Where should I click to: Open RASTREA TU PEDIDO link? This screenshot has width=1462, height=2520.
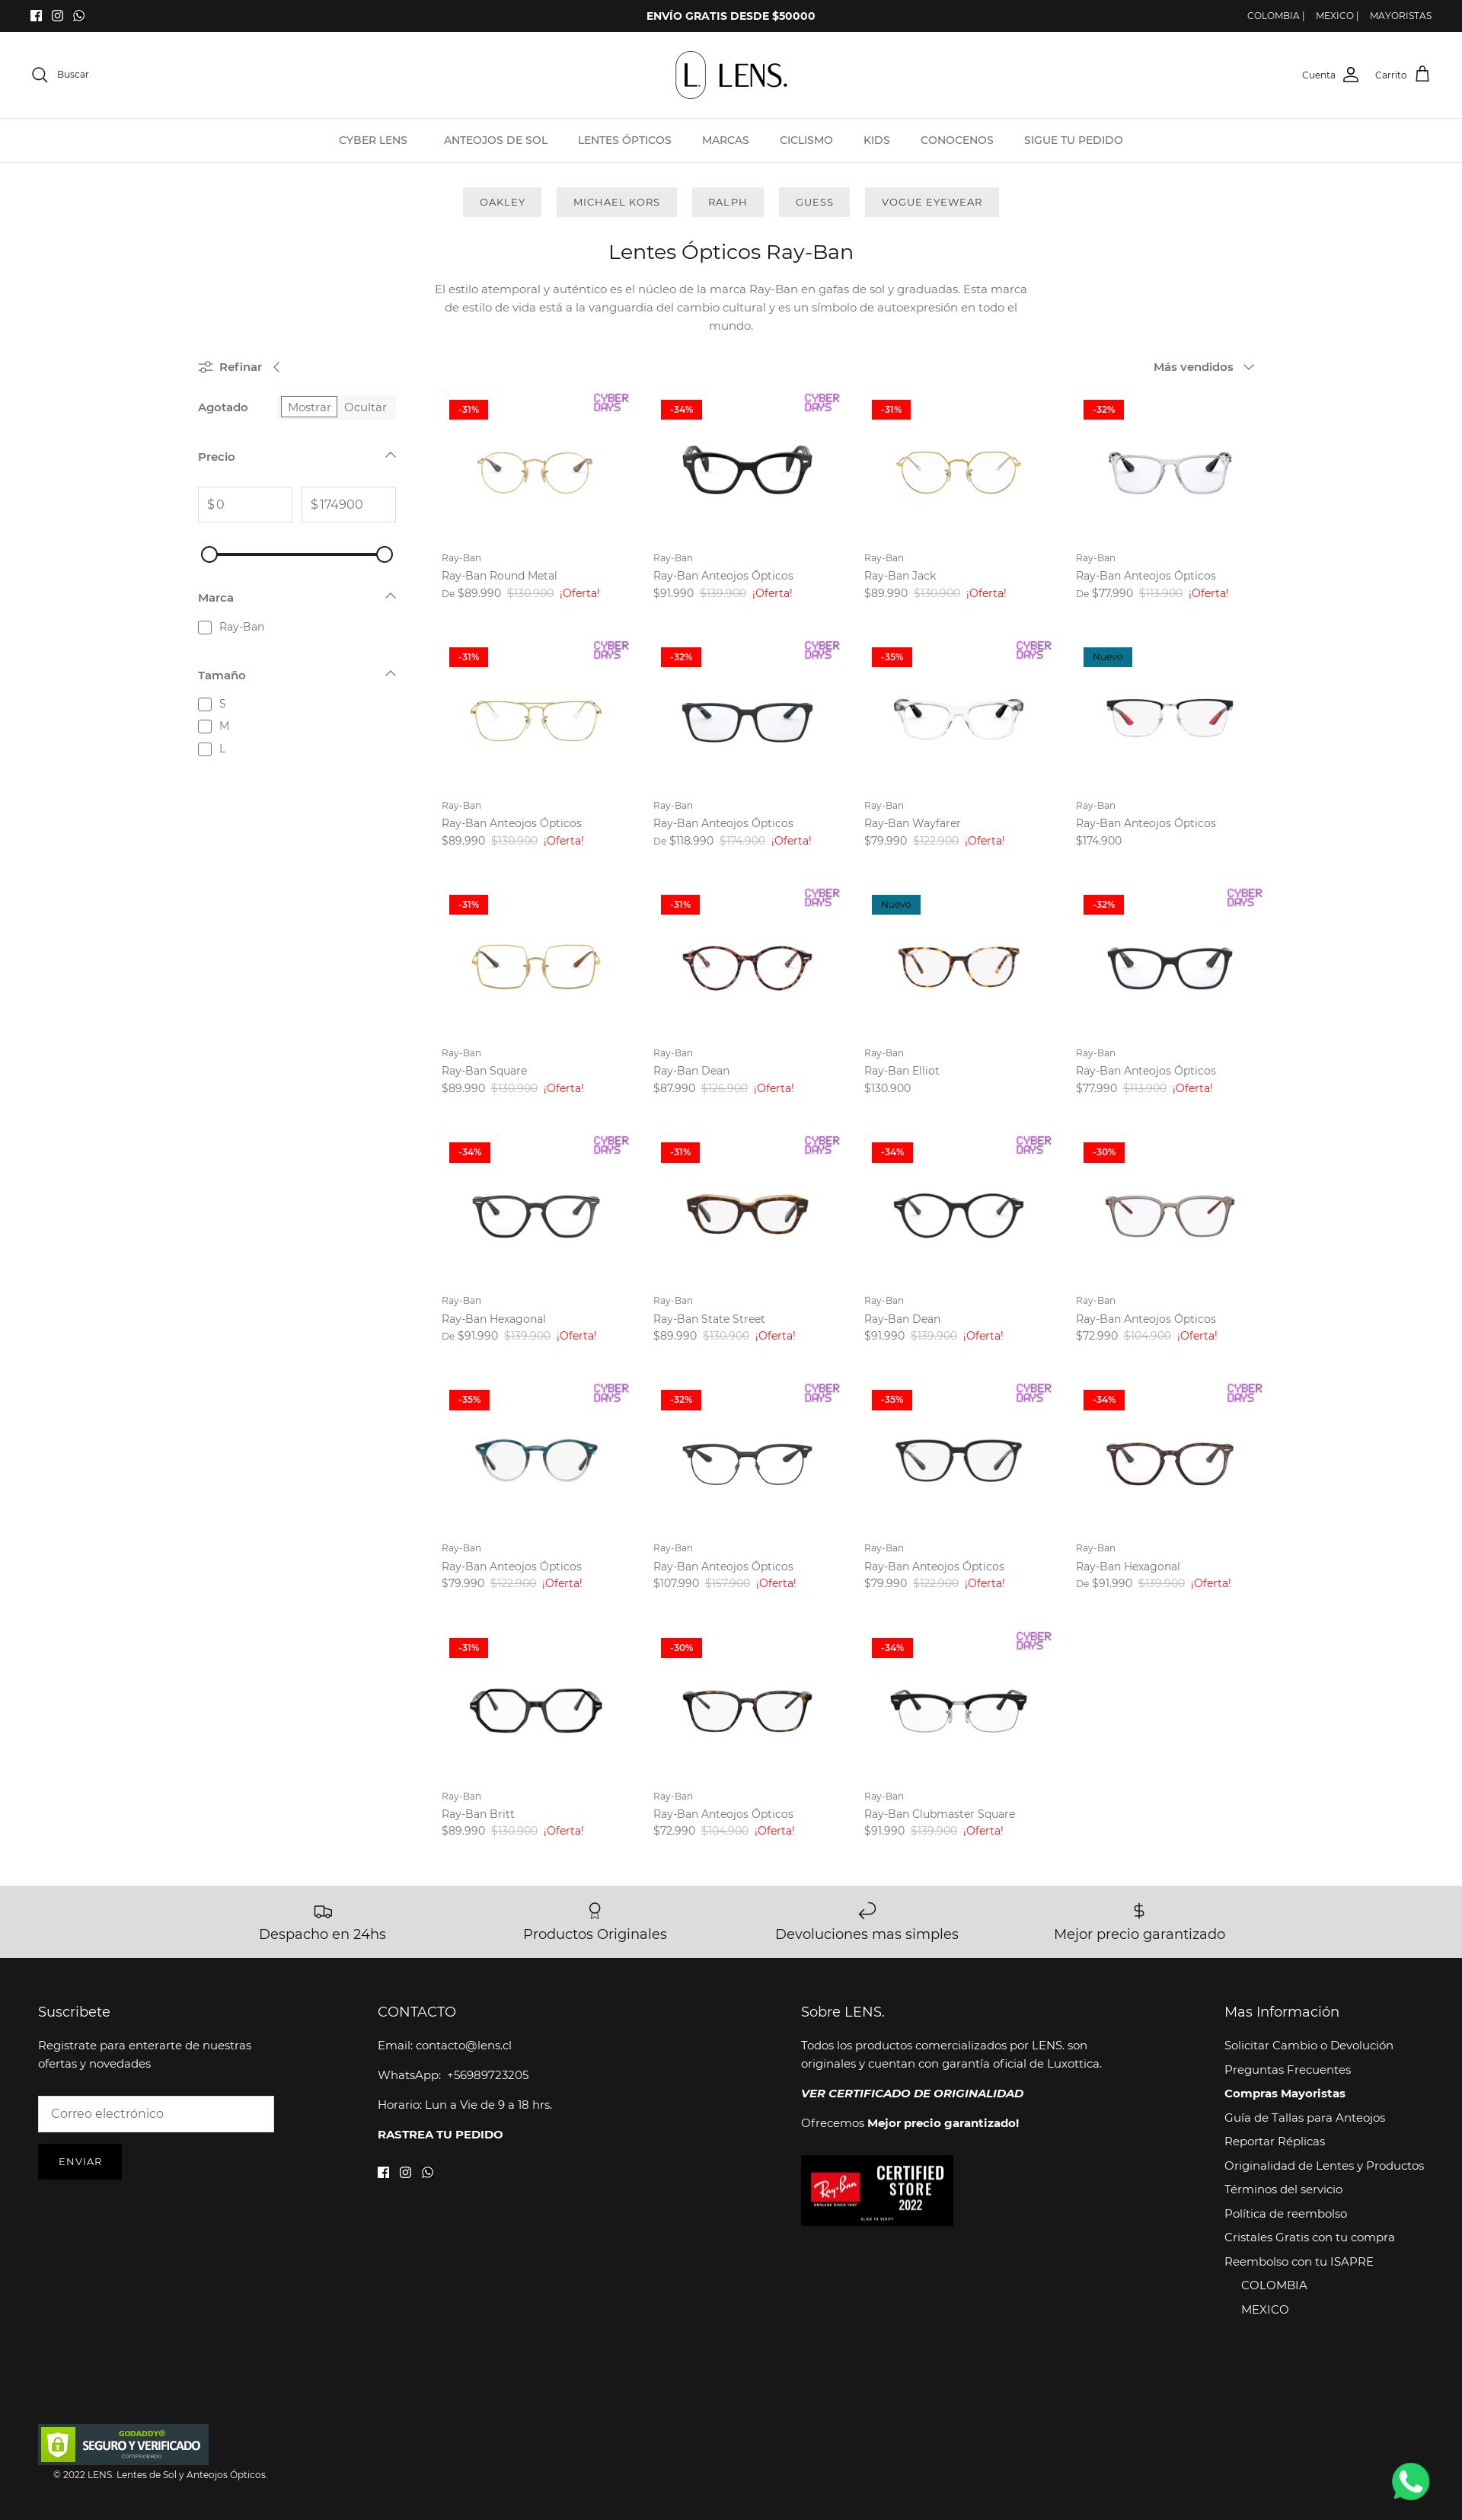tap(440, 2135)
